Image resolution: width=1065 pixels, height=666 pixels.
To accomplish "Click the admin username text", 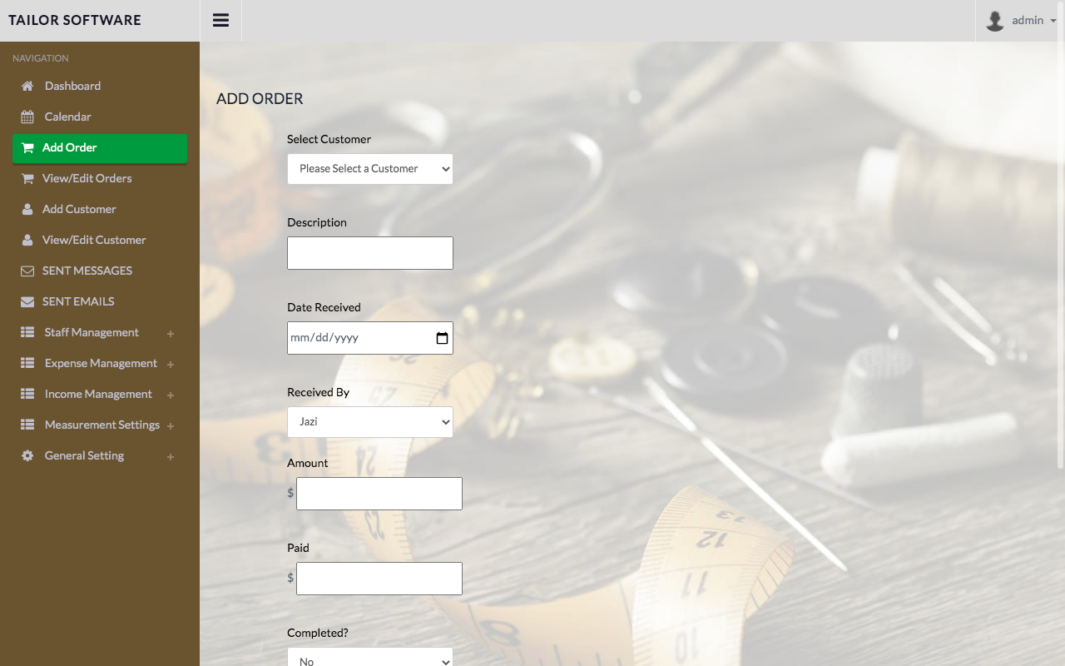I will (x=1028, y=20).
